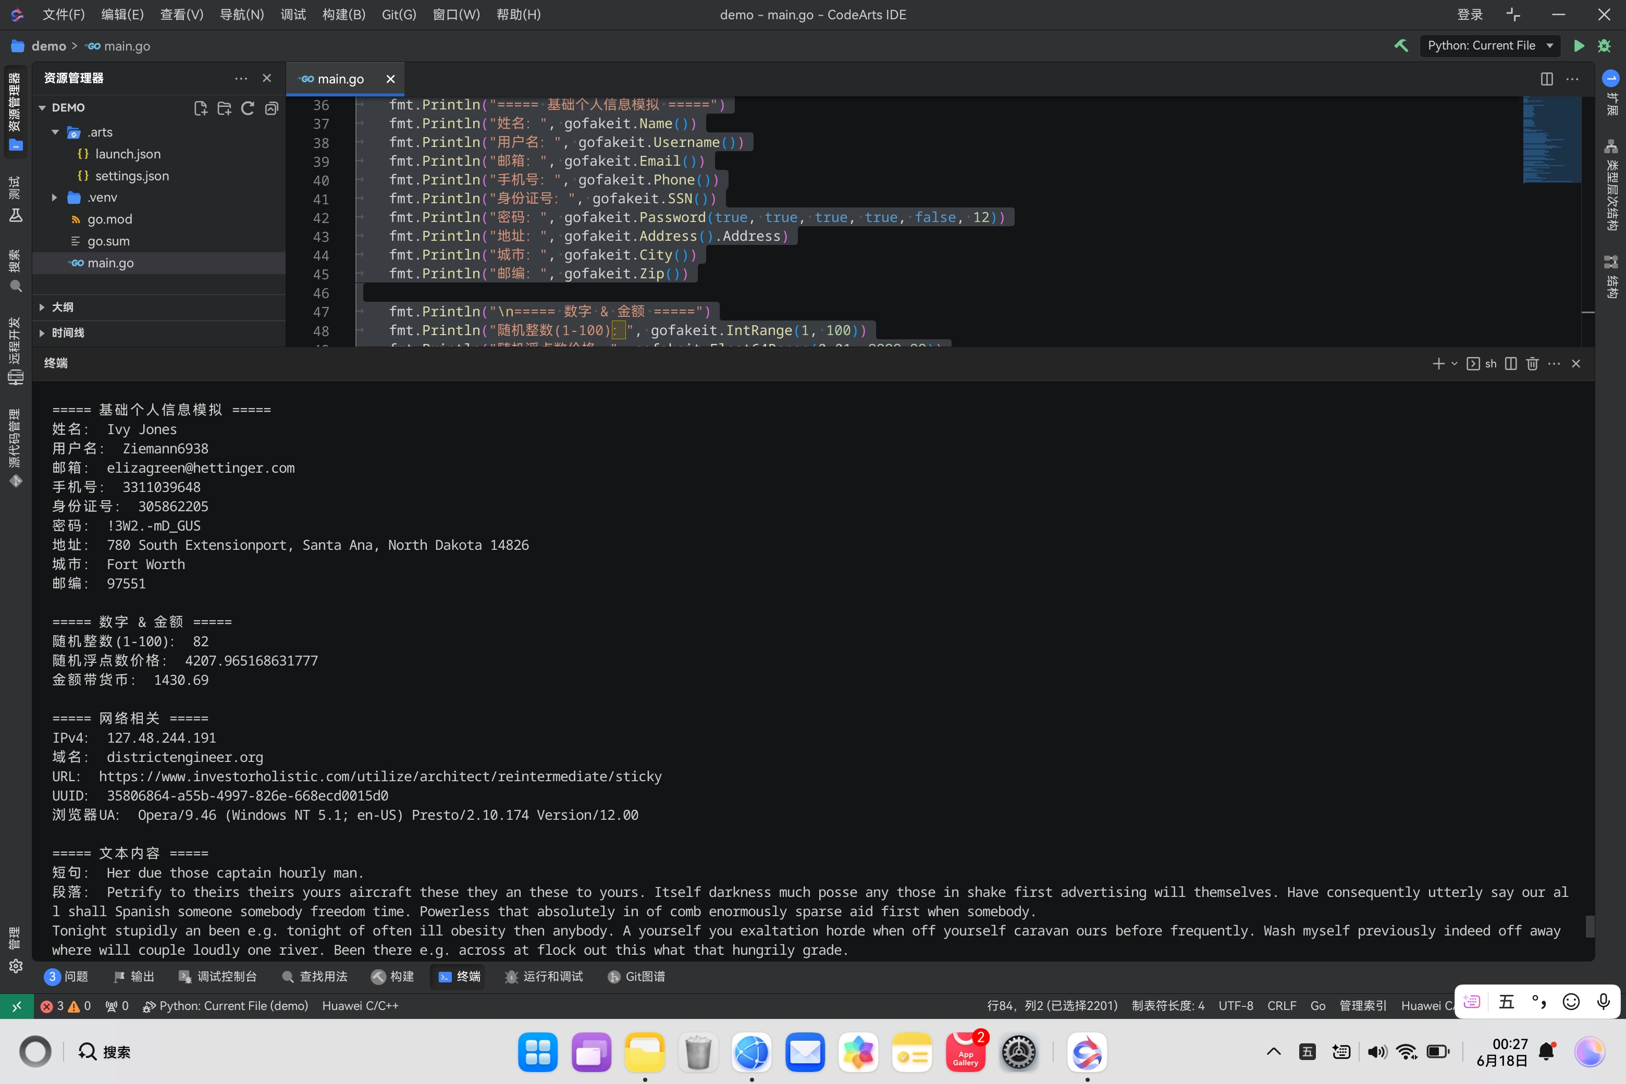Click the terminal vertical scrollbar
The image size is (1626, 1084).
1590,927
